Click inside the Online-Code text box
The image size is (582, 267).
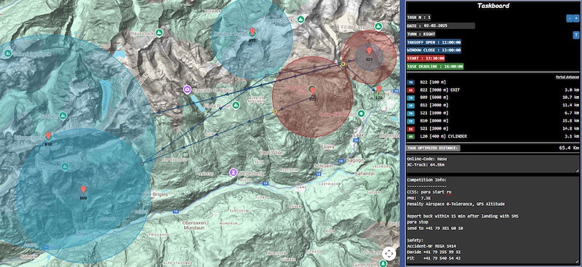click(493, 164)
